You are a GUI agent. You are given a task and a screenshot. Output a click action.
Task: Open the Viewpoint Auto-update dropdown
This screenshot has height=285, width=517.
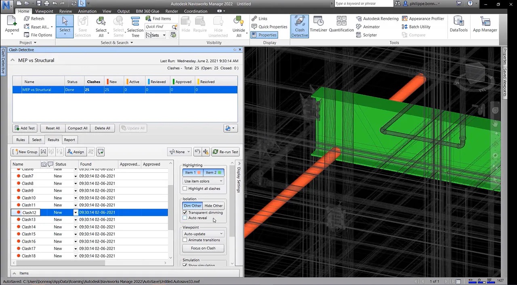point(203,233)
